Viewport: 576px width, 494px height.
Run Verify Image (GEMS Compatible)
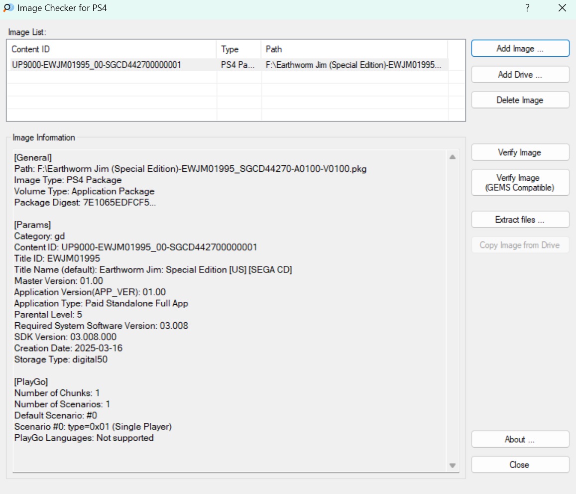coord(520,183)
